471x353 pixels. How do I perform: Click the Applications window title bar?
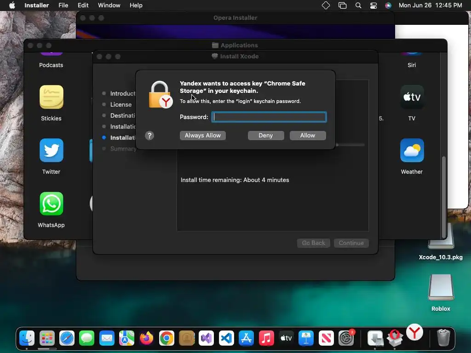(x=235, y=46)
